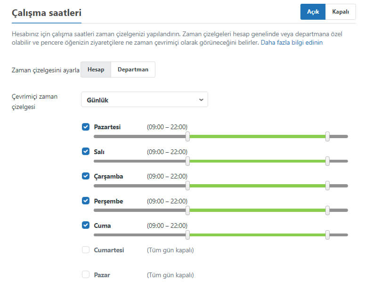Click Çarşamba end time slider handle

(x=328, y=186)
